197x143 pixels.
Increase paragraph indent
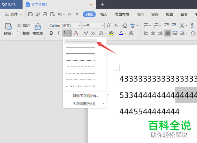[x=174, y=25]
